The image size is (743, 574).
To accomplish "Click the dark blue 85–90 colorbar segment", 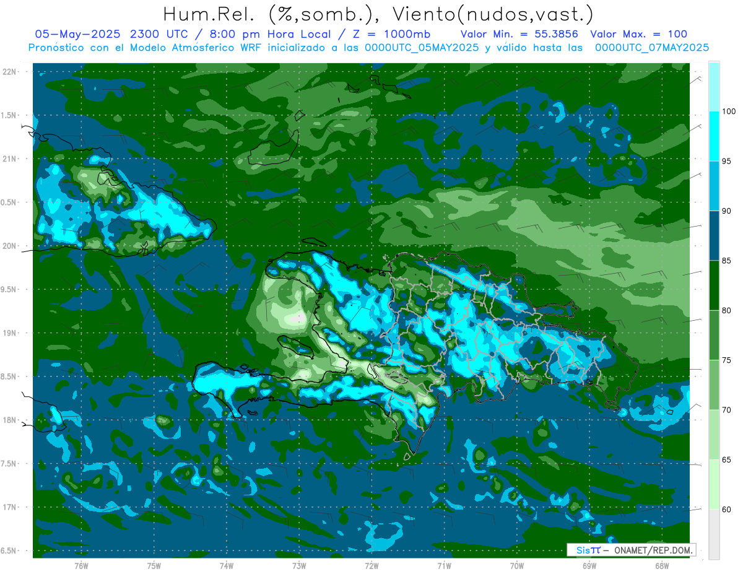I will 714,236.
